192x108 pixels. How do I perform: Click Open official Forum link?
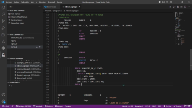click(x=19, y=17)
